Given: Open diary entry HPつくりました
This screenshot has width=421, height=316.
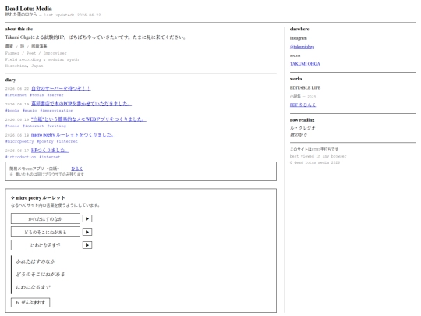Looking at the screenshot, I should pos(50,151).
